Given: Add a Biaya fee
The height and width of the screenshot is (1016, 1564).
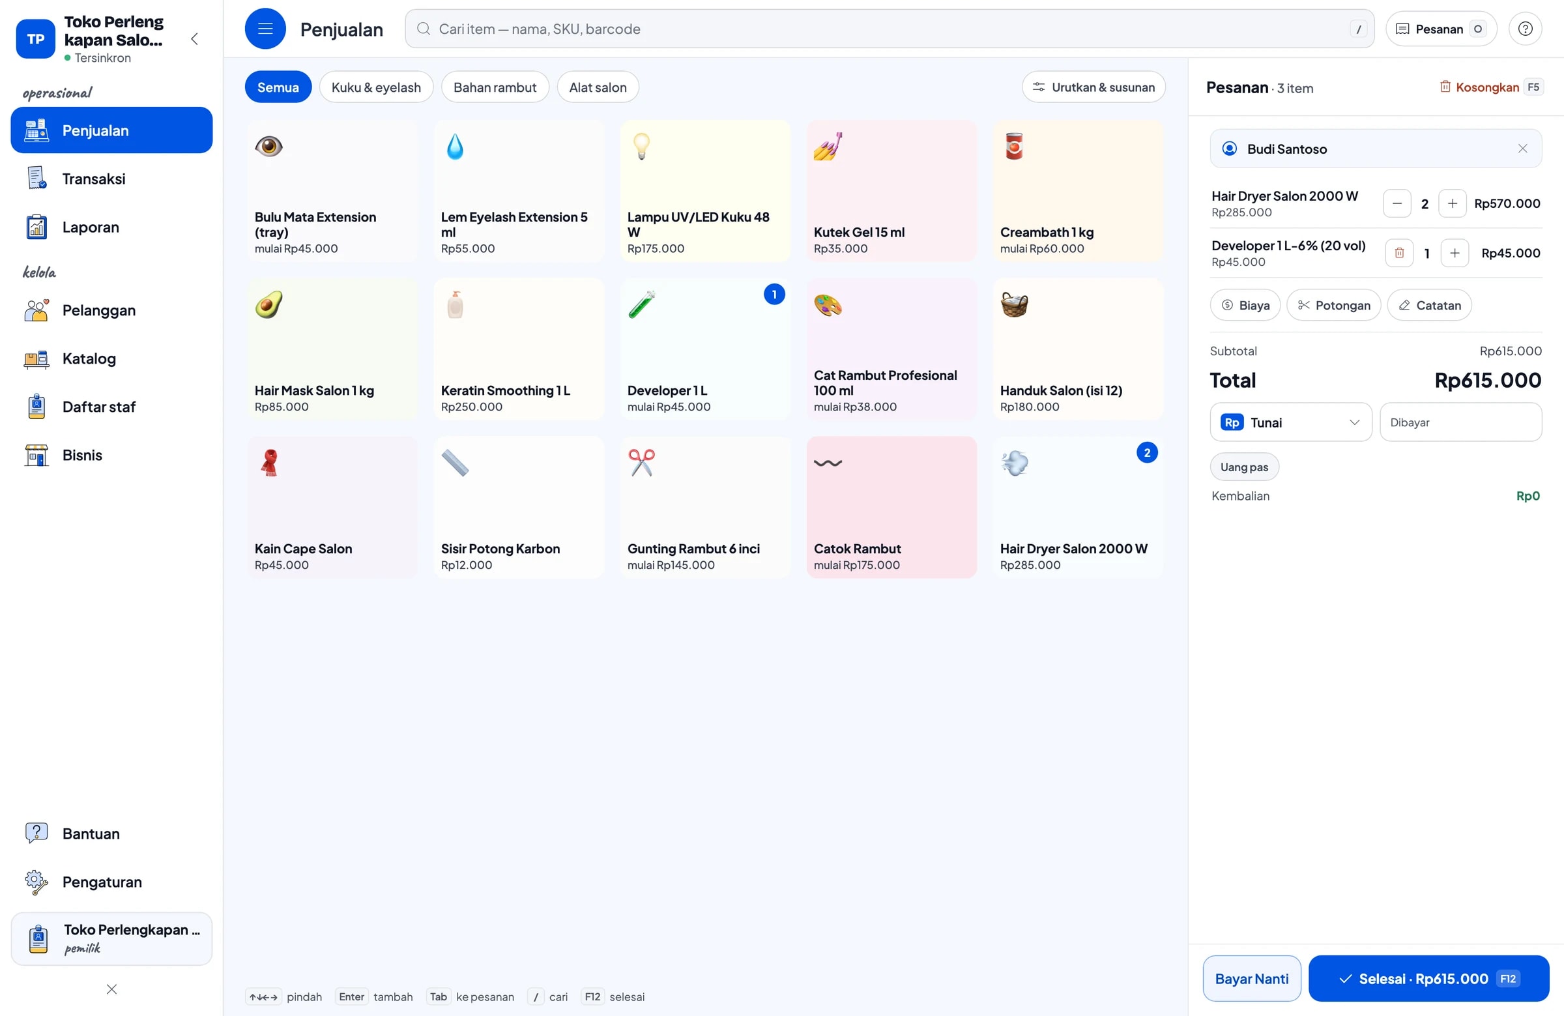Looking at the screenshot, I should point(1245,306).
